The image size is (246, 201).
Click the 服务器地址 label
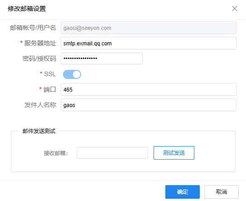point(40,43)
